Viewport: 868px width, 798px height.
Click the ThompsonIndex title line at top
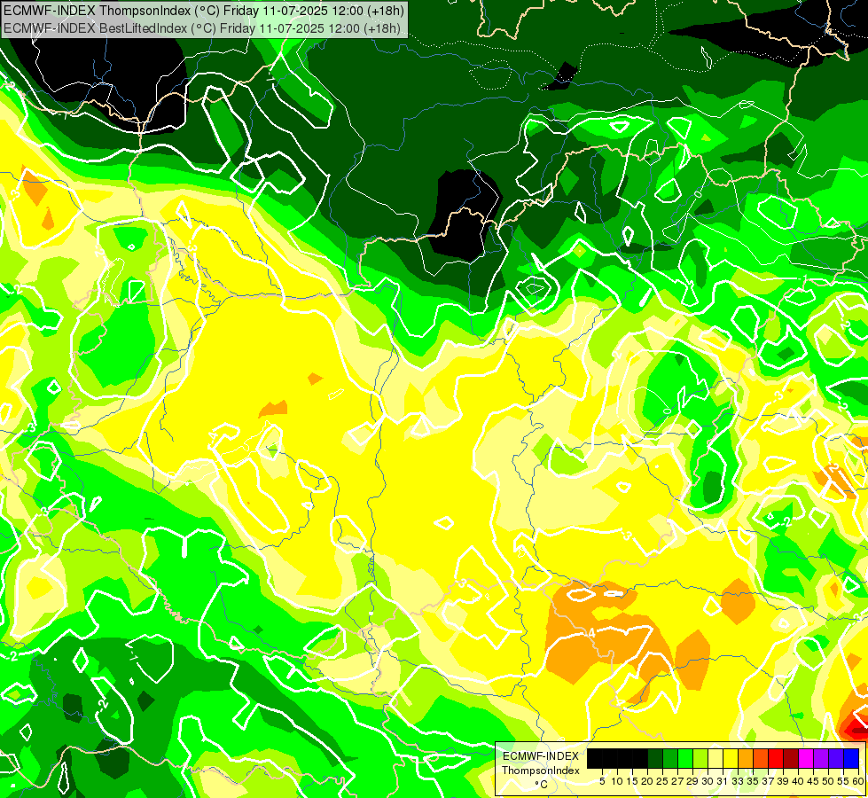204,11
